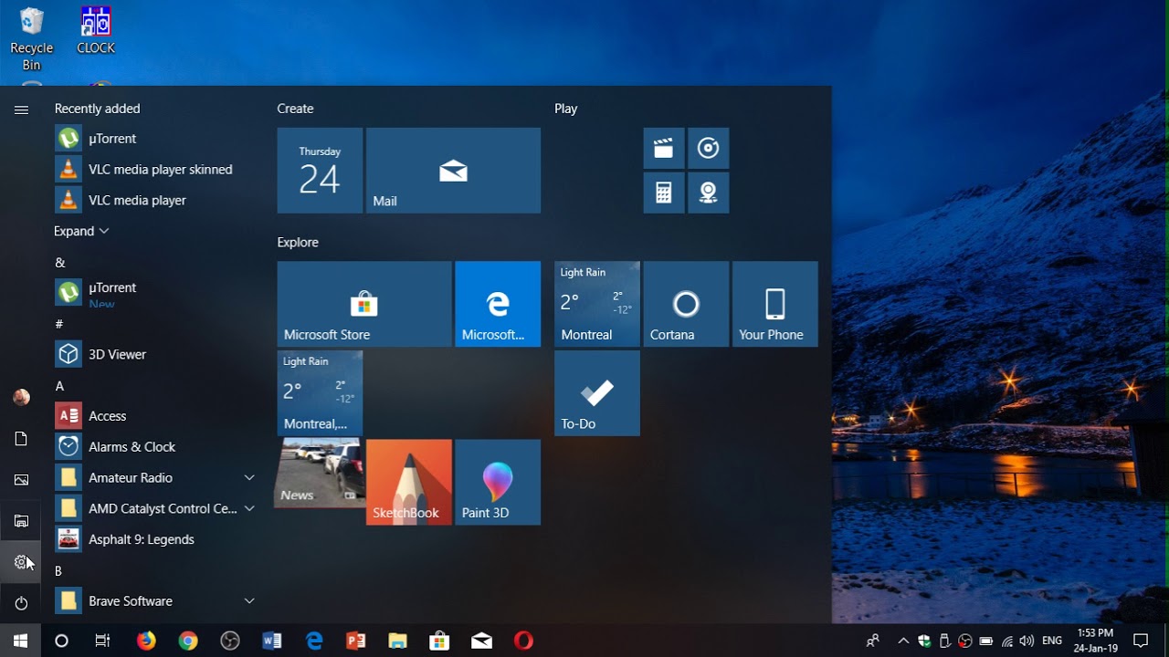Click the & group header
Viewport: 1169px width, 657px height.
tap(59, 263)
